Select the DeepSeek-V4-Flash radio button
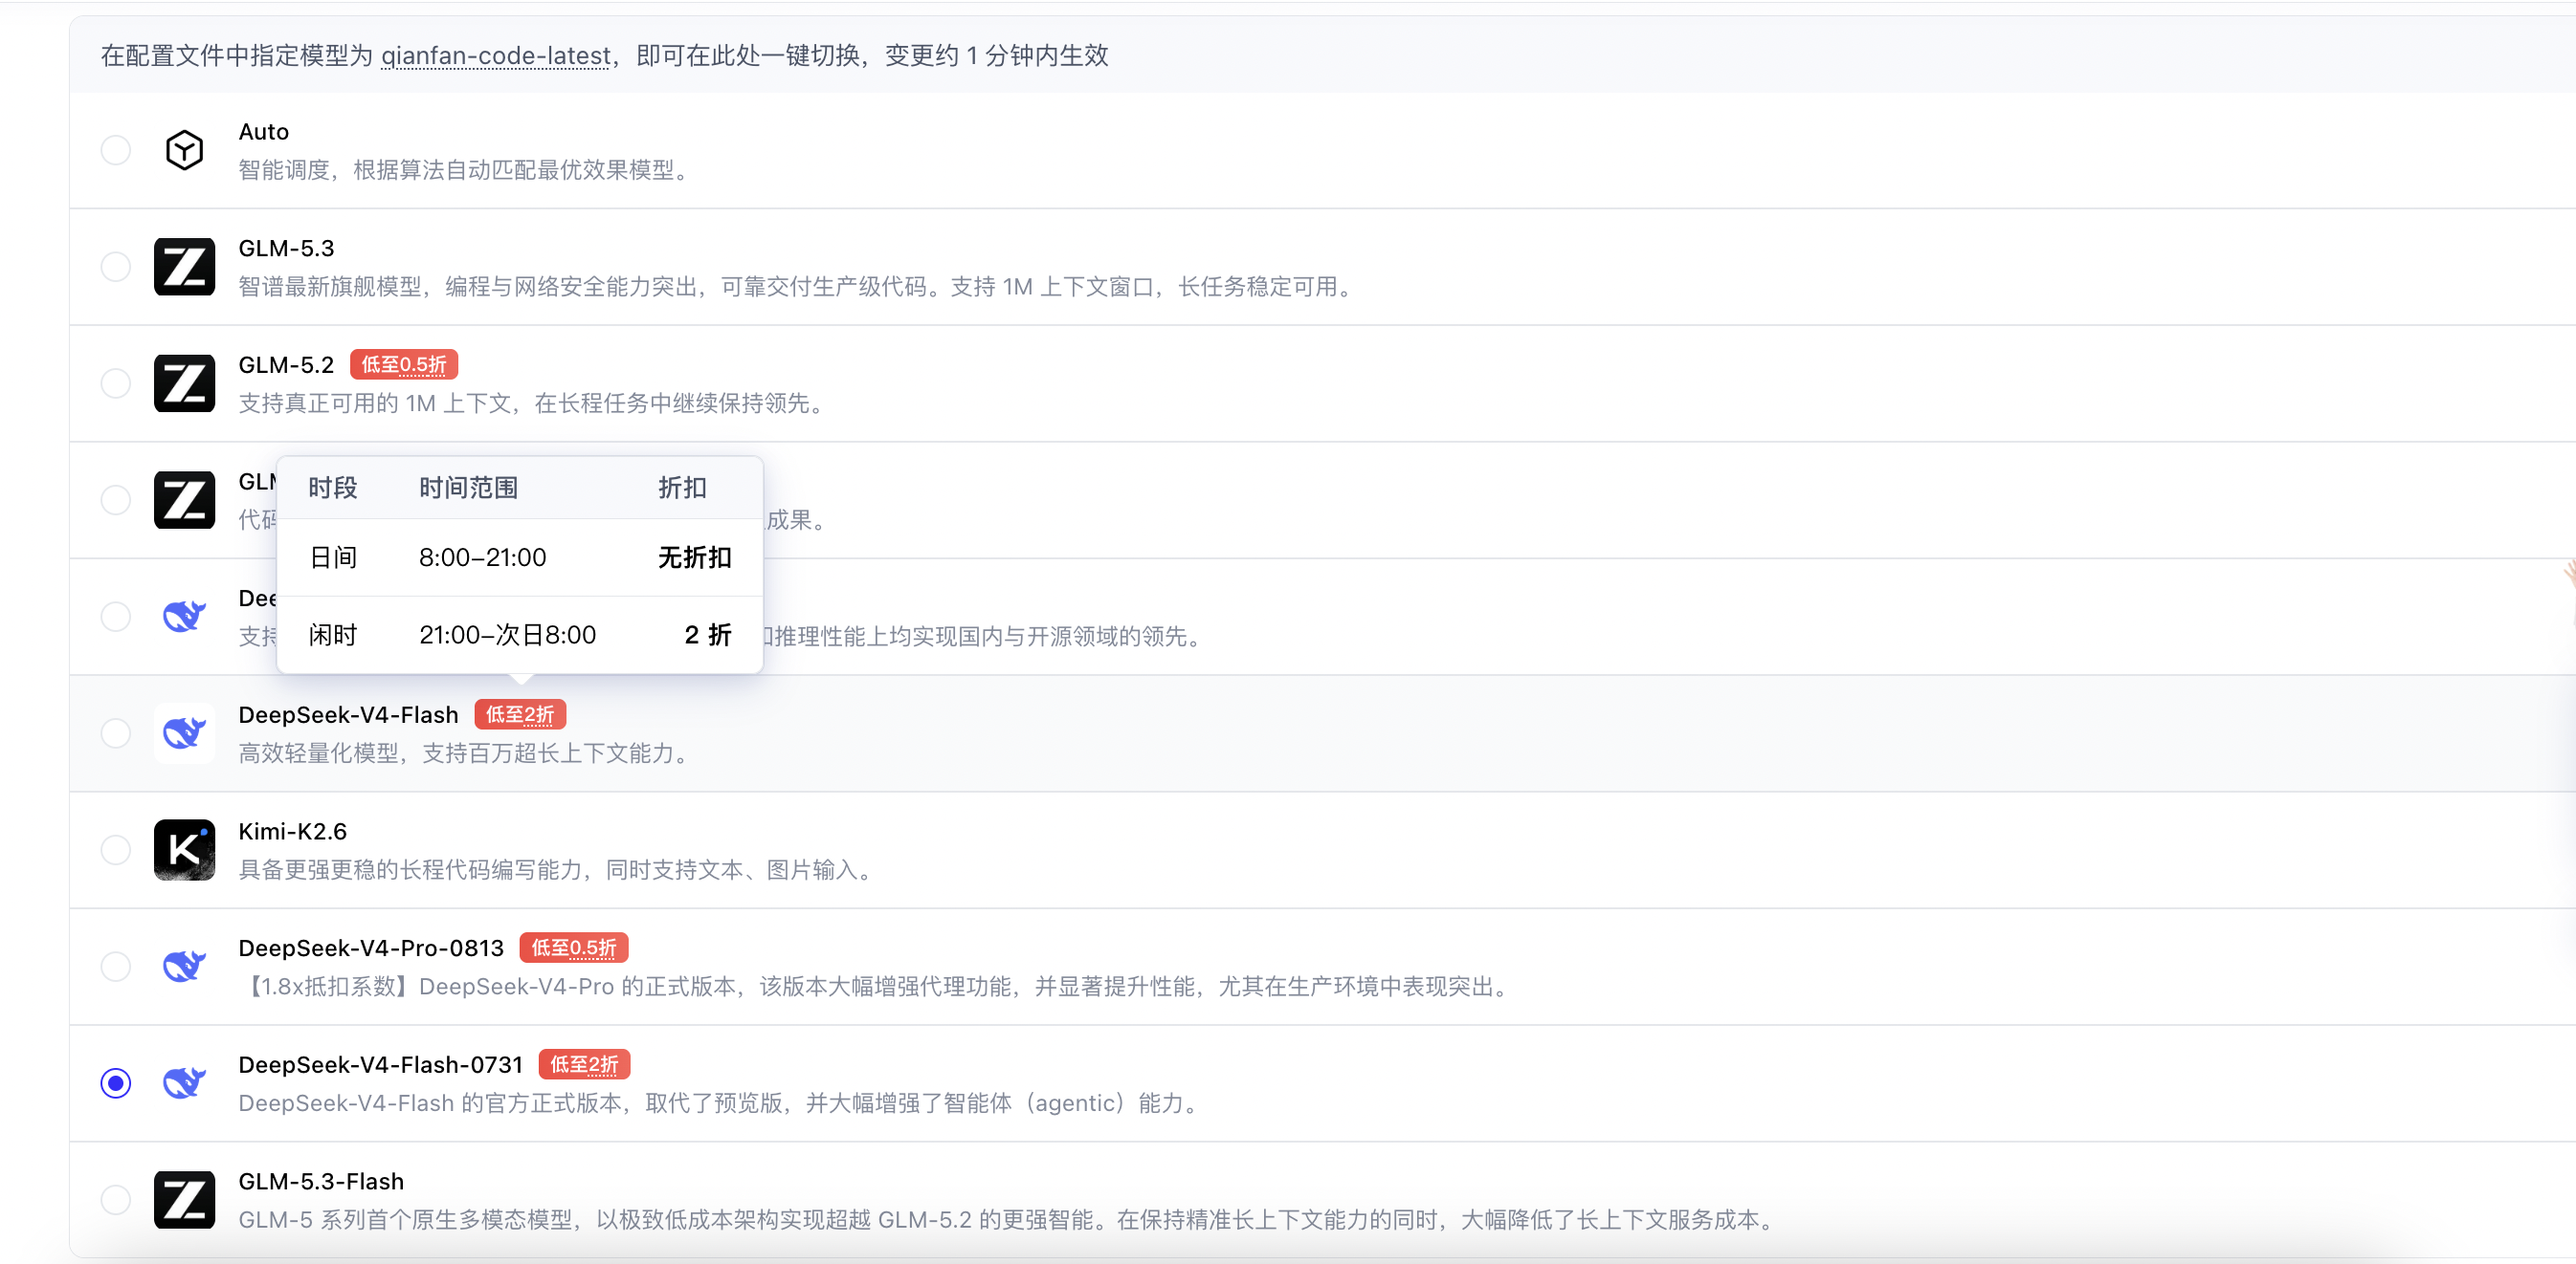This screenshot has width=2576, height=1264. [116, 733]
